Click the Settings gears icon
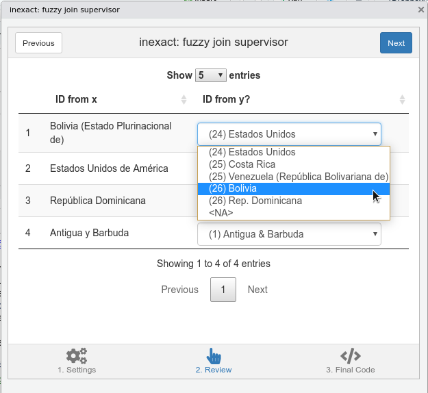 (77, 356)
